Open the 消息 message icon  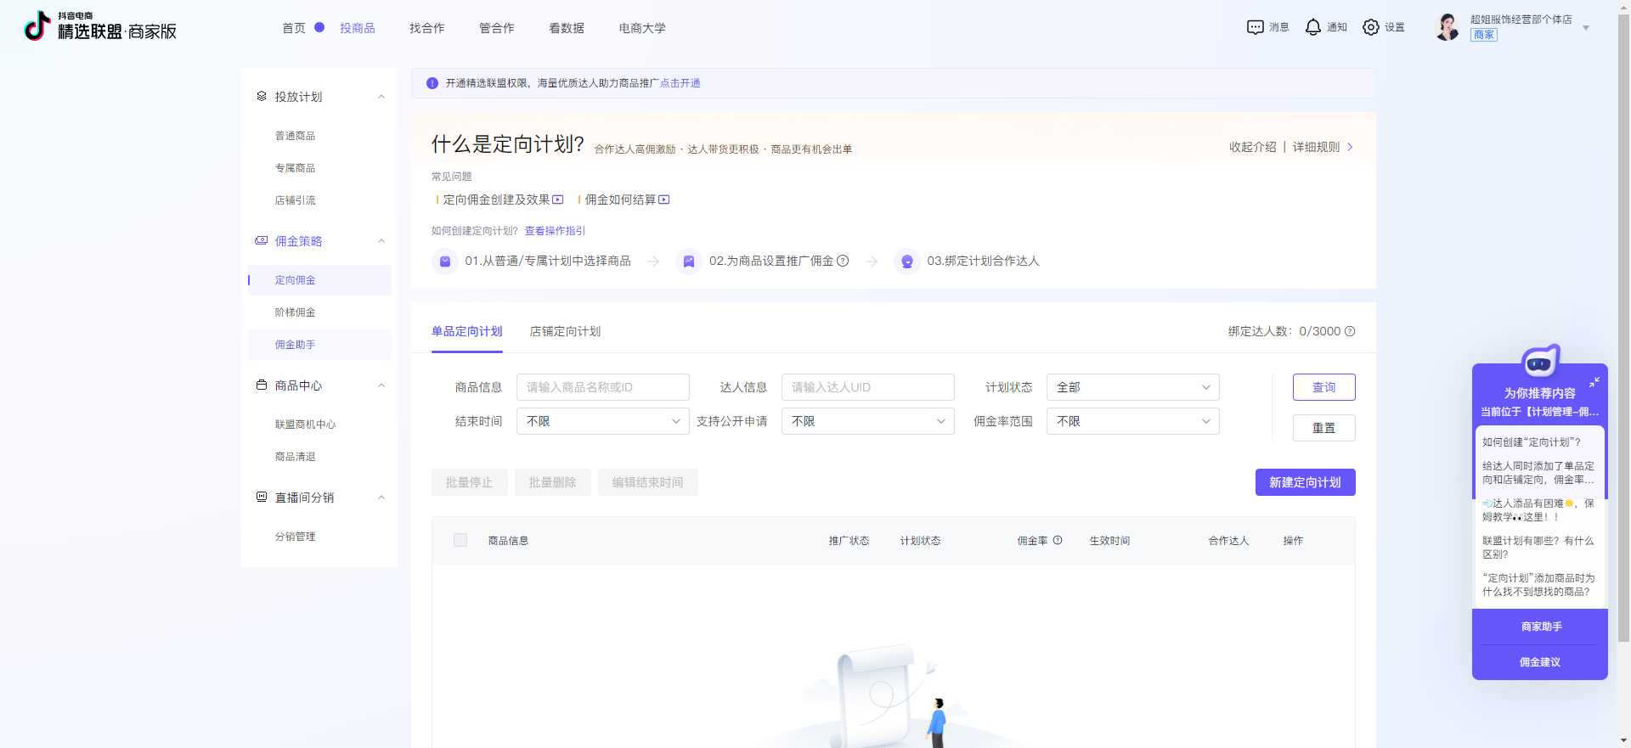(x=1255, y=27)
